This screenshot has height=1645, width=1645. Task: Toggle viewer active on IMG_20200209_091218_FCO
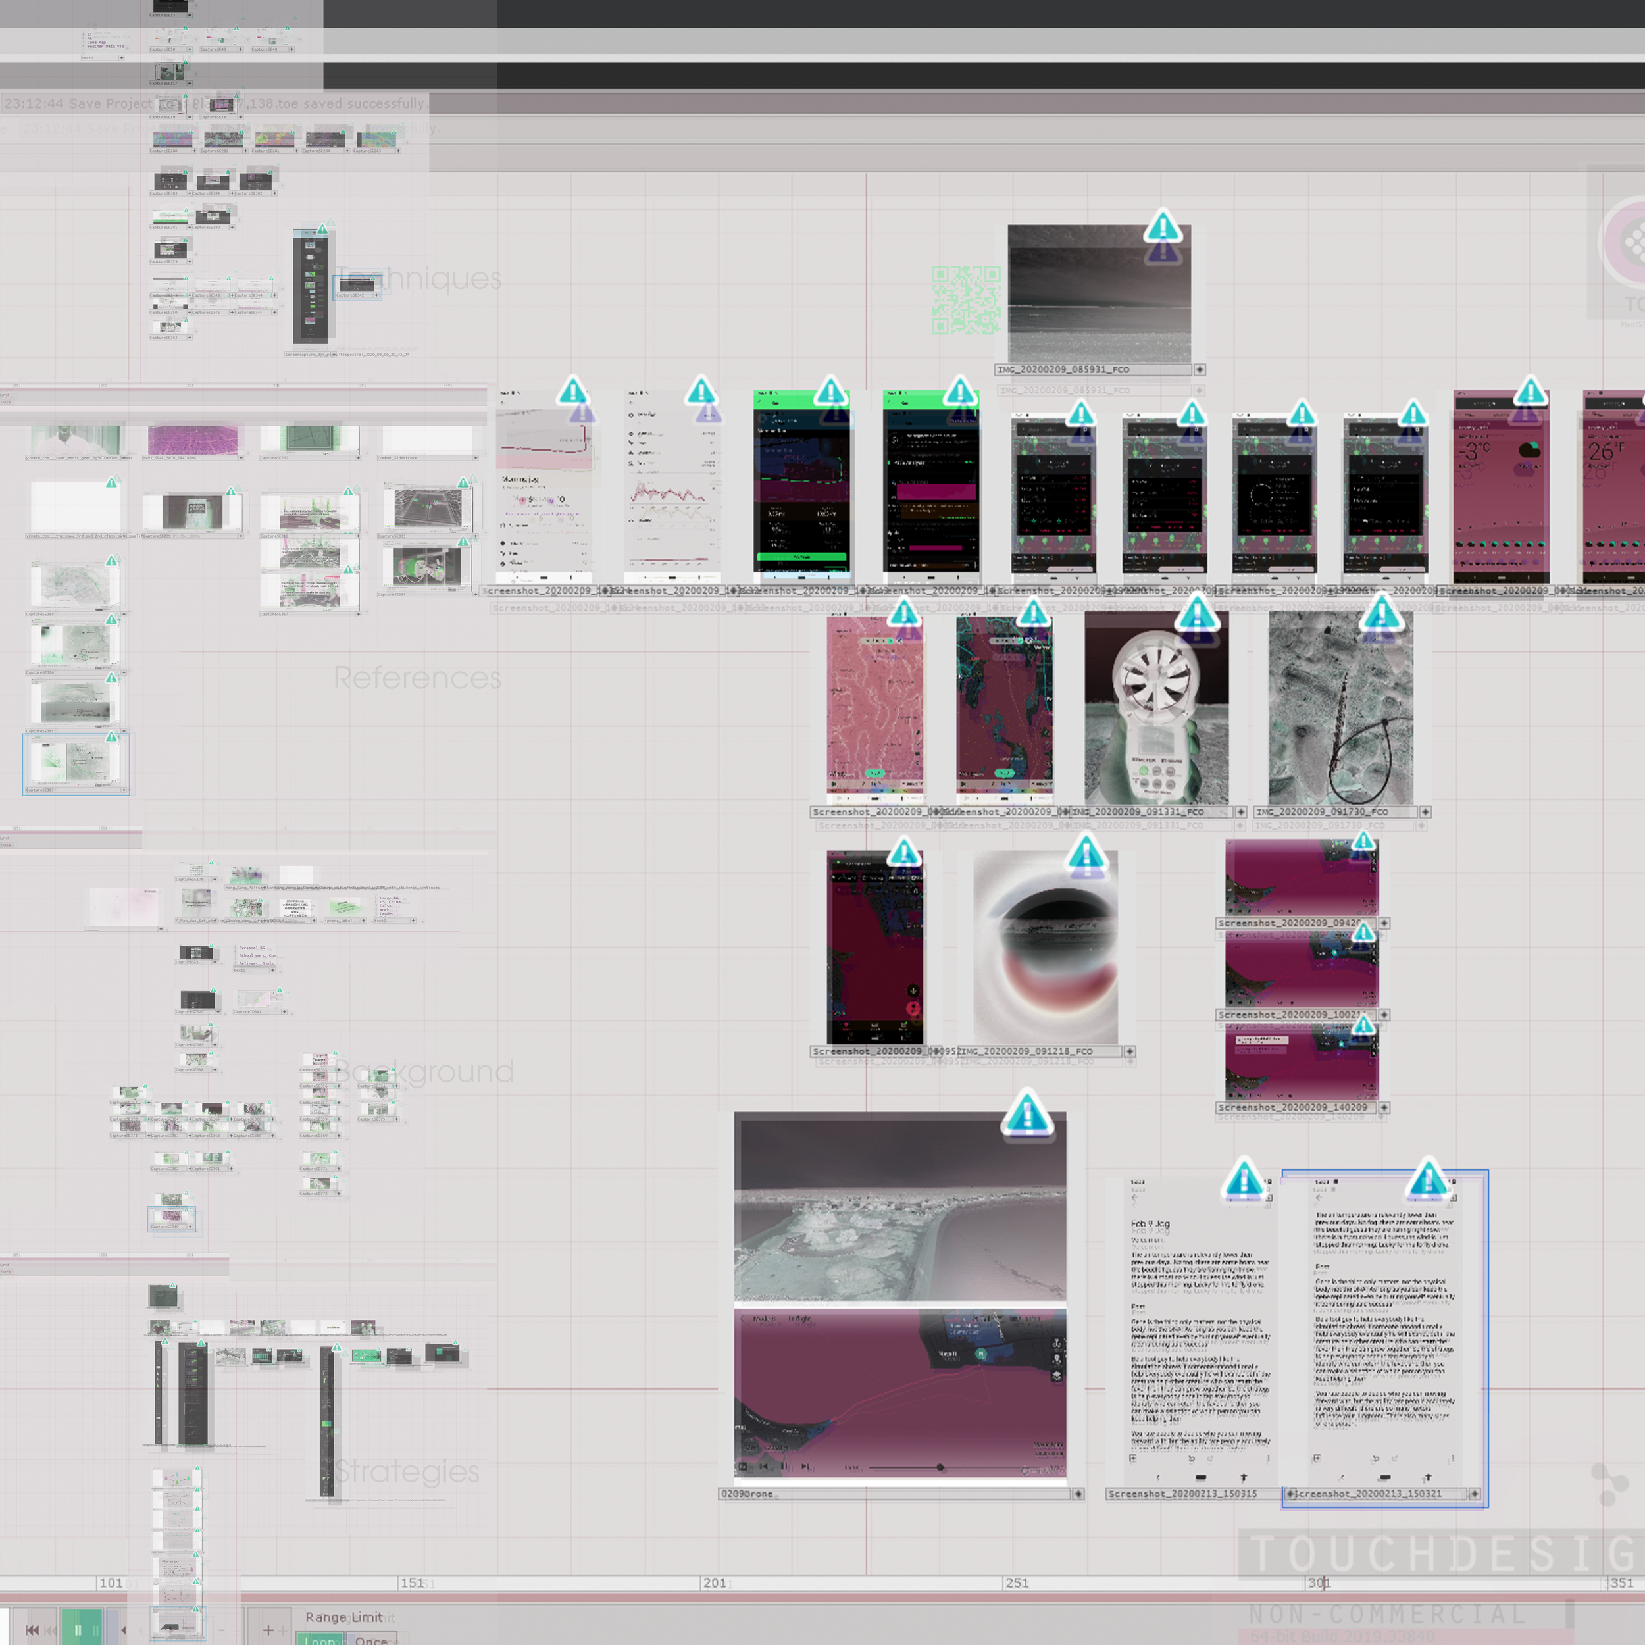[1129, 1051]
